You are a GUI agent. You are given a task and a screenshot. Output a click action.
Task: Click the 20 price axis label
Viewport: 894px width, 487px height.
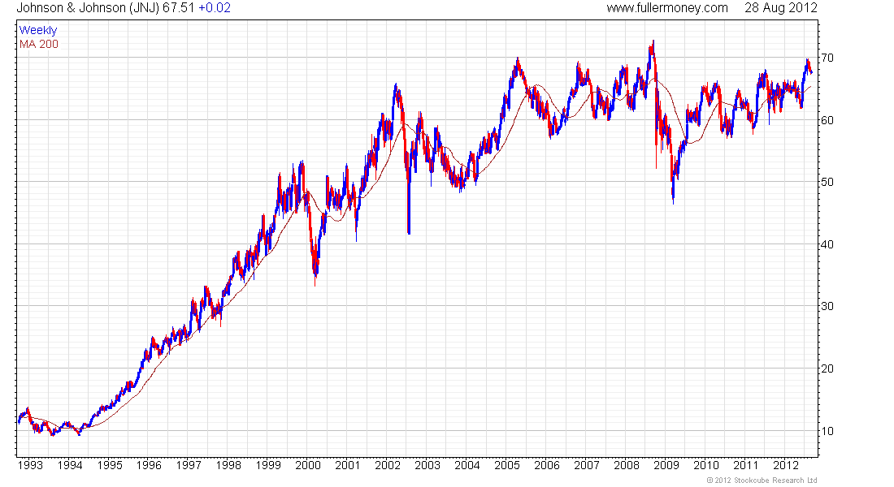coord(827,369)
